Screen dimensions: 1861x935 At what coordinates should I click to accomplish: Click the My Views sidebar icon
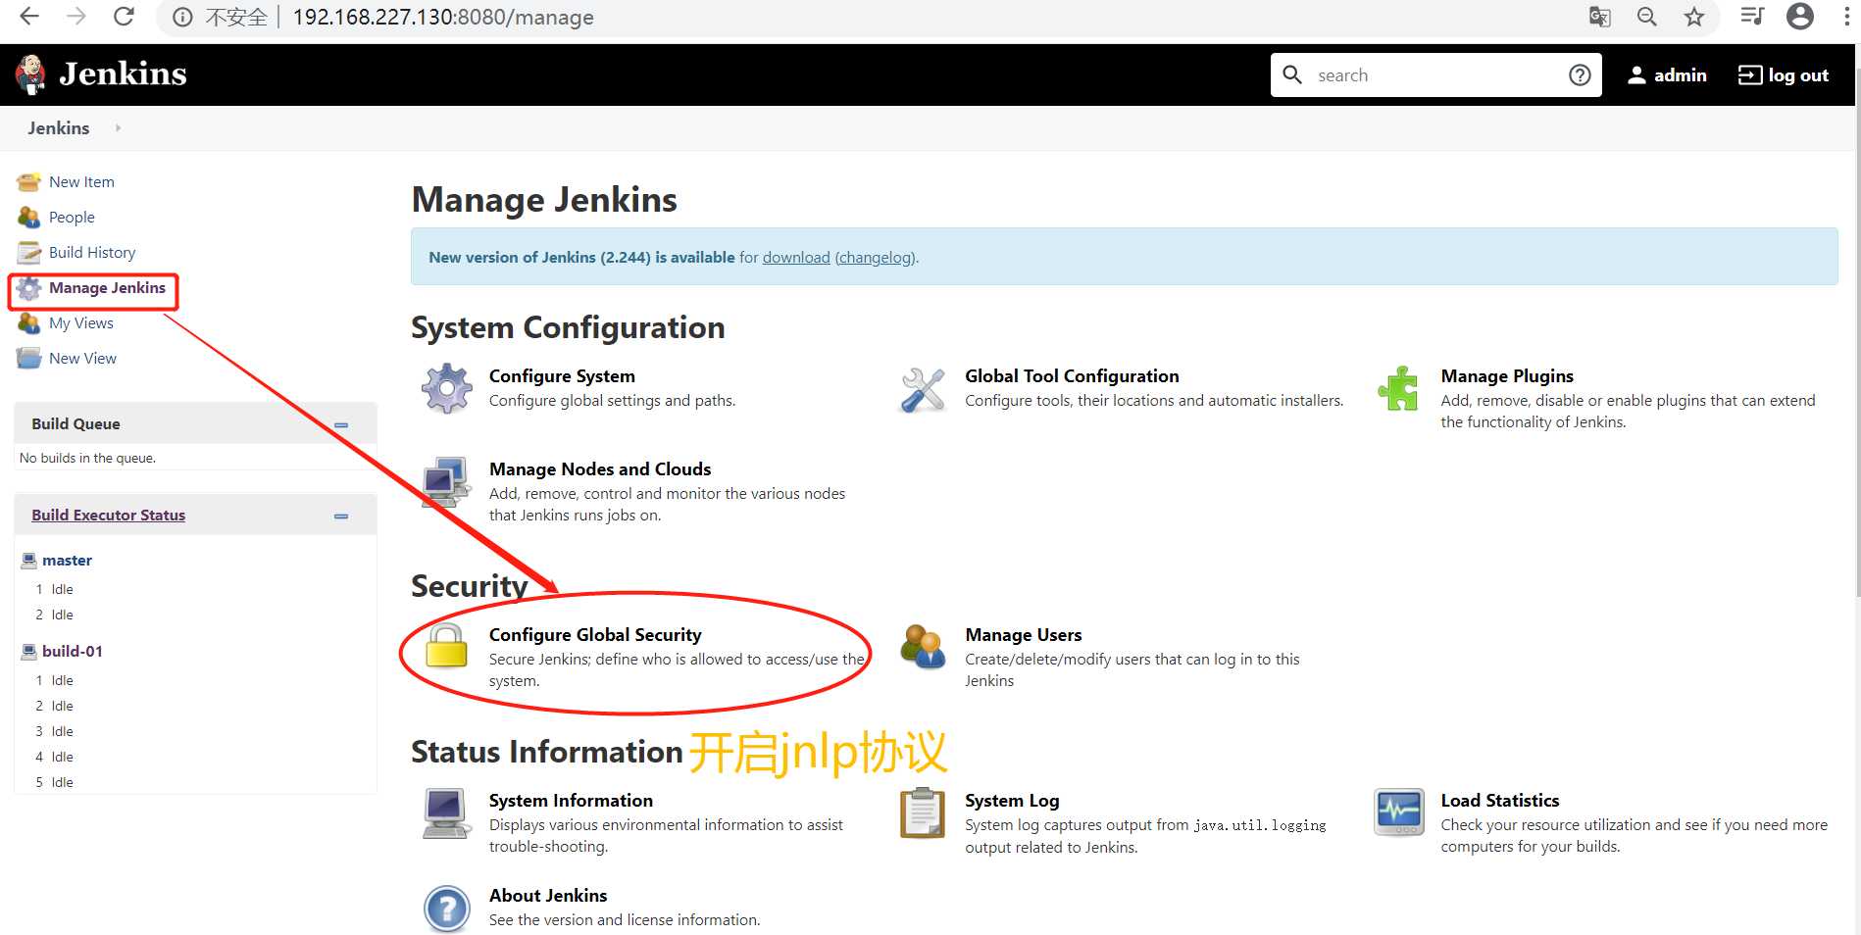point(28,323)
